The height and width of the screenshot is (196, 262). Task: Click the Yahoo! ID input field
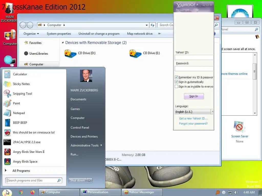[194, 57]
